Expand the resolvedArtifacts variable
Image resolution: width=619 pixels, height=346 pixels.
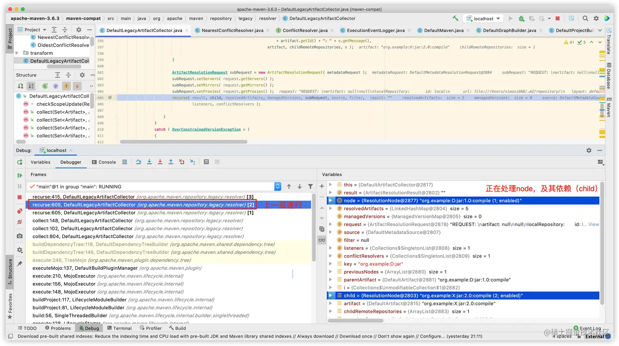[330, 208]
